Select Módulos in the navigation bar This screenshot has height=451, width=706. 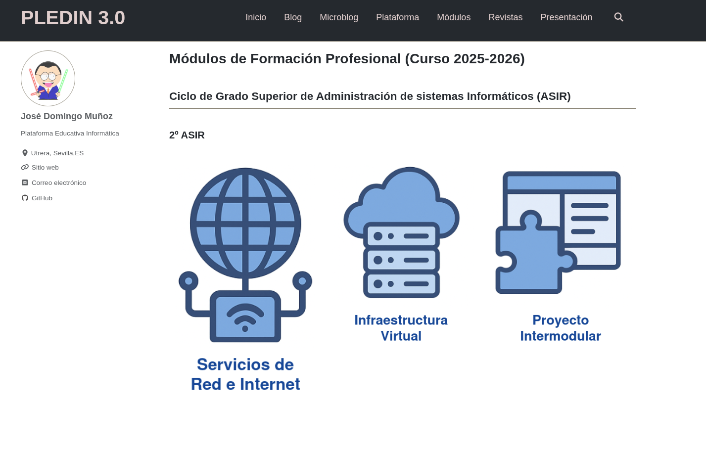(454, 17)
